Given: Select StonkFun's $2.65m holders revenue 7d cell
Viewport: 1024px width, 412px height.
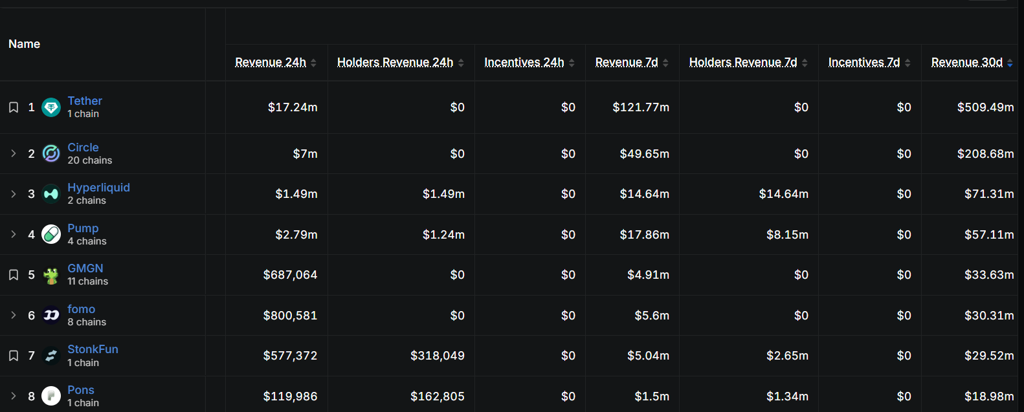Looking at the screenshot, I should coord(787,356).
